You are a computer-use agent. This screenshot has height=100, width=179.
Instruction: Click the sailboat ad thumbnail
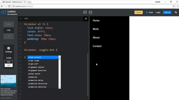8,81
